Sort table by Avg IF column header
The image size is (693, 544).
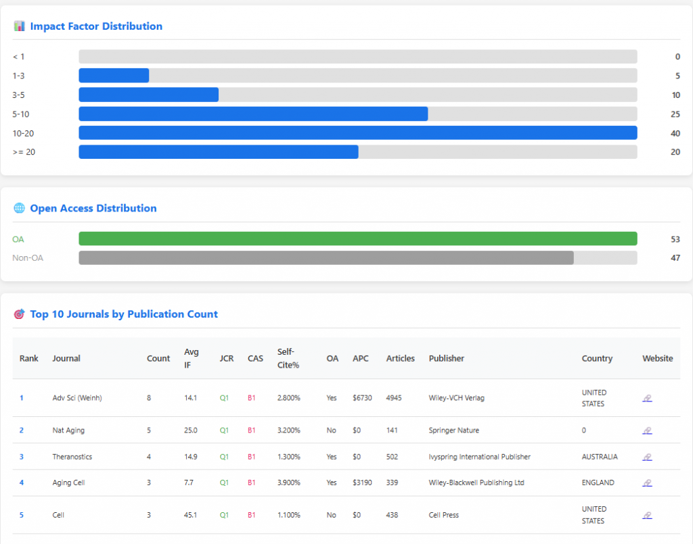pos(192,358)
